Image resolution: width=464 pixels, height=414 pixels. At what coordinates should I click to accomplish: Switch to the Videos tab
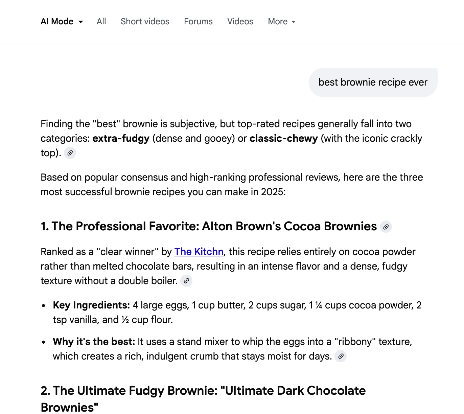coord(240,22)
